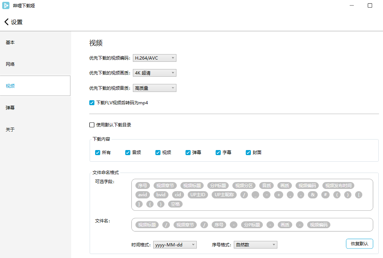Image resolution: width=383 pixels, height=258 pixels.
Task: Pick the 视频分区 field tag
Action: pos(244,185)
